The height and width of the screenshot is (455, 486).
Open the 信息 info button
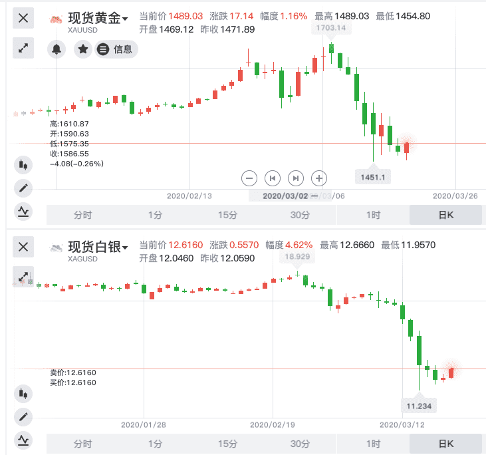(116, 49)
